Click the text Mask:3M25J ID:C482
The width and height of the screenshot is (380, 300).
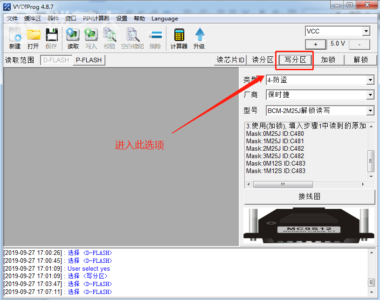click(x=275, y=156)
